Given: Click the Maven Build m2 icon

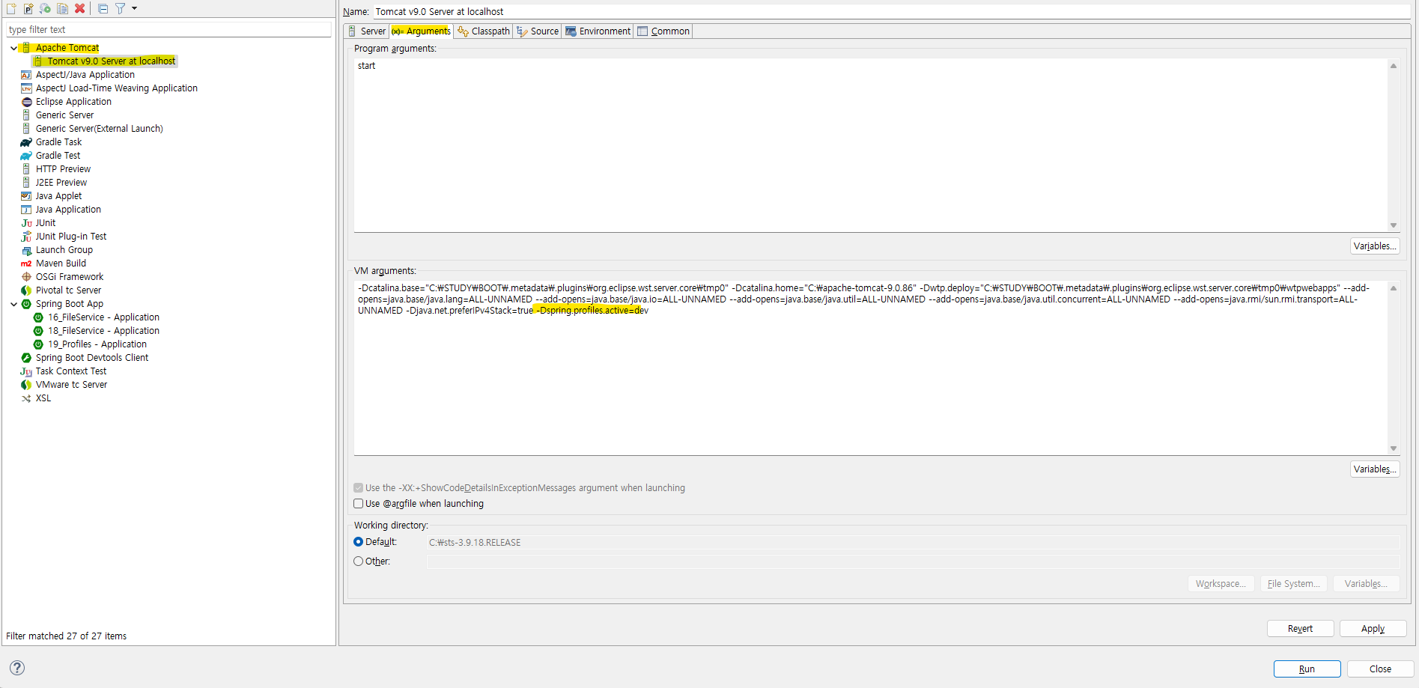Looking at the screenshot, I should pyautogui.click(x=26, y=264).
